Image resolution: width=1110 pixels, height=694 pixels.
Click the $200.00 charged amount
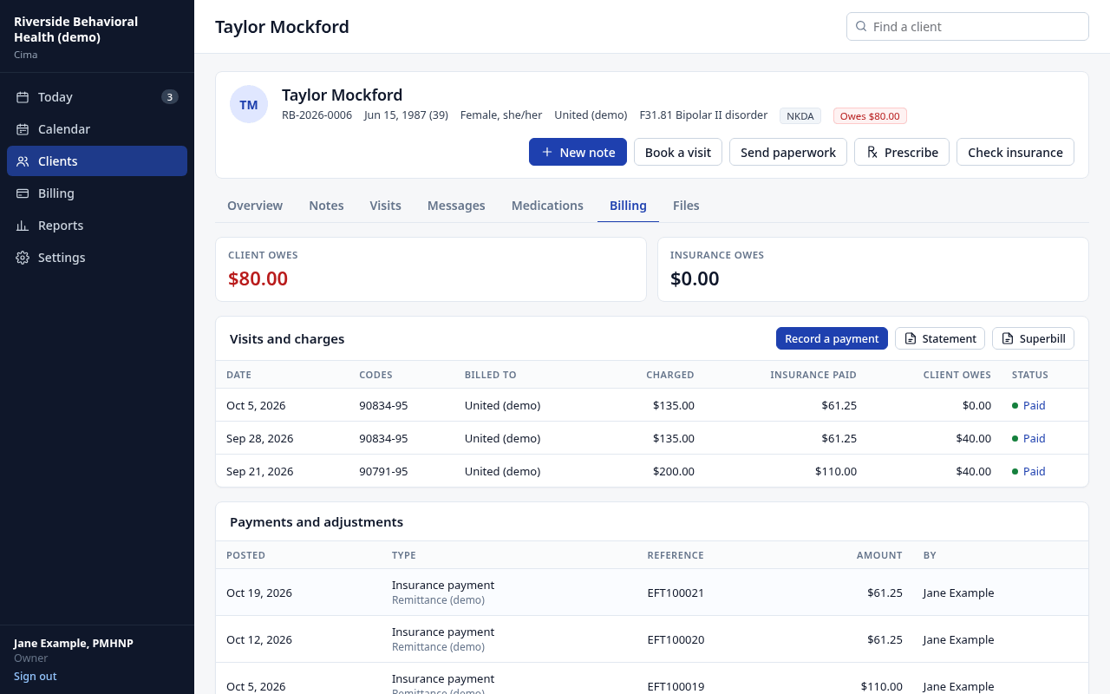(x=674, y=471)
